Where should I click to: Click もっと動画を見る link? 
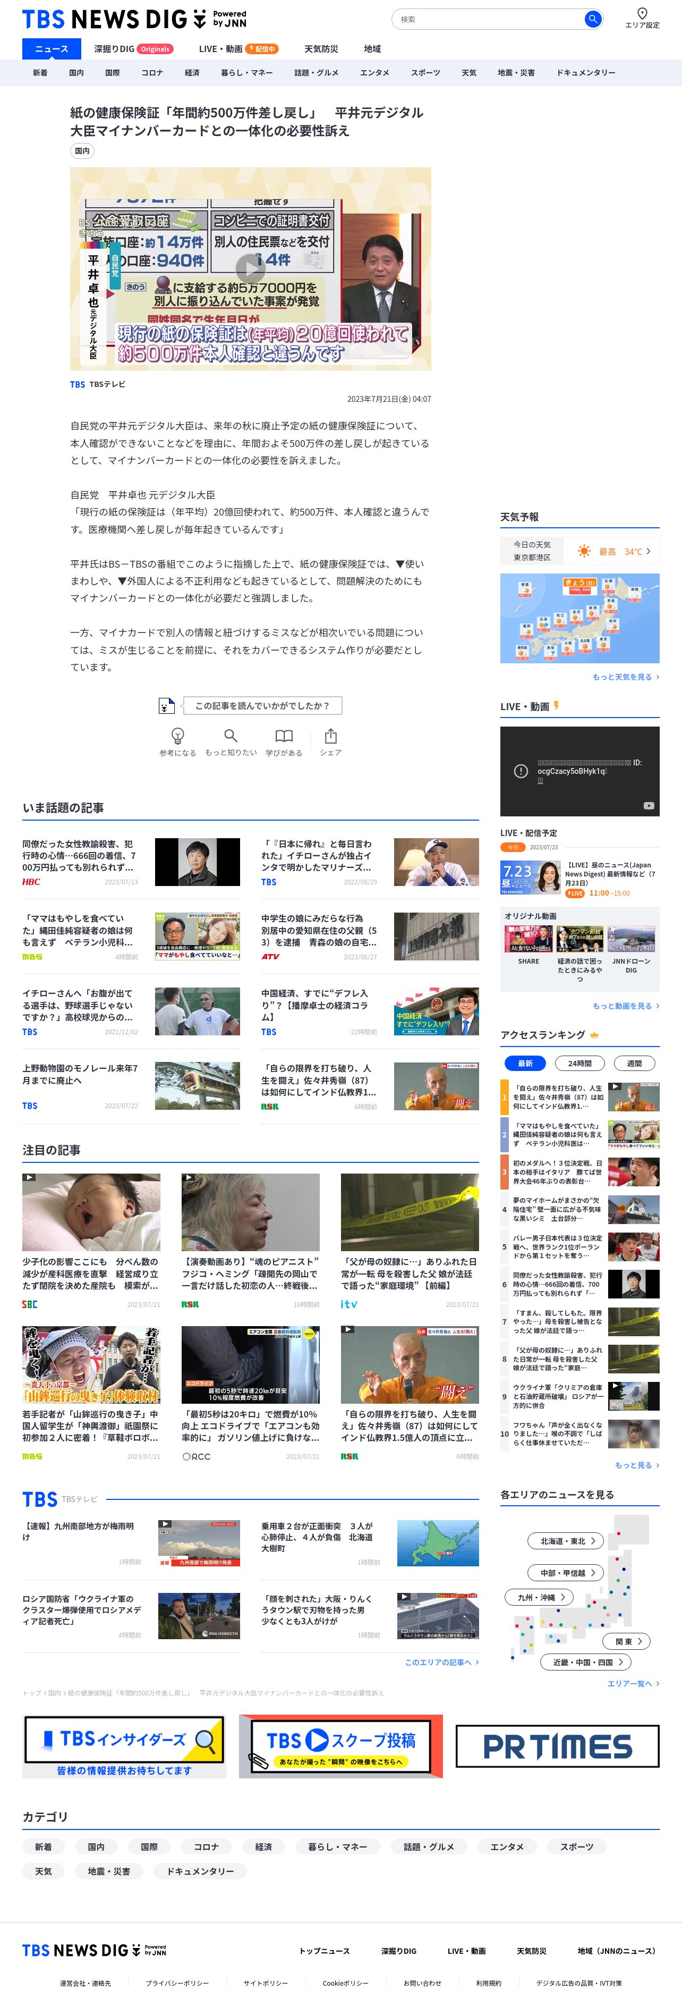[625, 1006]
